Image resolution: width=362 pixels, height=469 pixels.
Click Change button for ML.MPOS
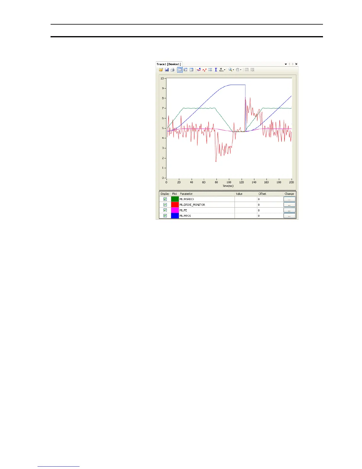tap(289, 216)
